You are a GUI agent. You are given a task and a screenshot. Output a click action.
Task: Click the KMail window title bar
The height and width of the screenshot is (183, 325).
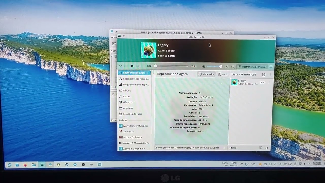[x=172, y=33]
